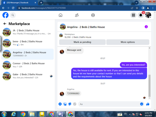Viewport: 156px width, 117px height.
Task: View the site lock icon info
Action: pos(19,8)
